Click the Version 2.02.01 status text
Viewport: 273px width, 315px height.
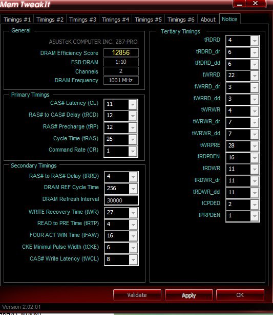(x=22, y=307)
